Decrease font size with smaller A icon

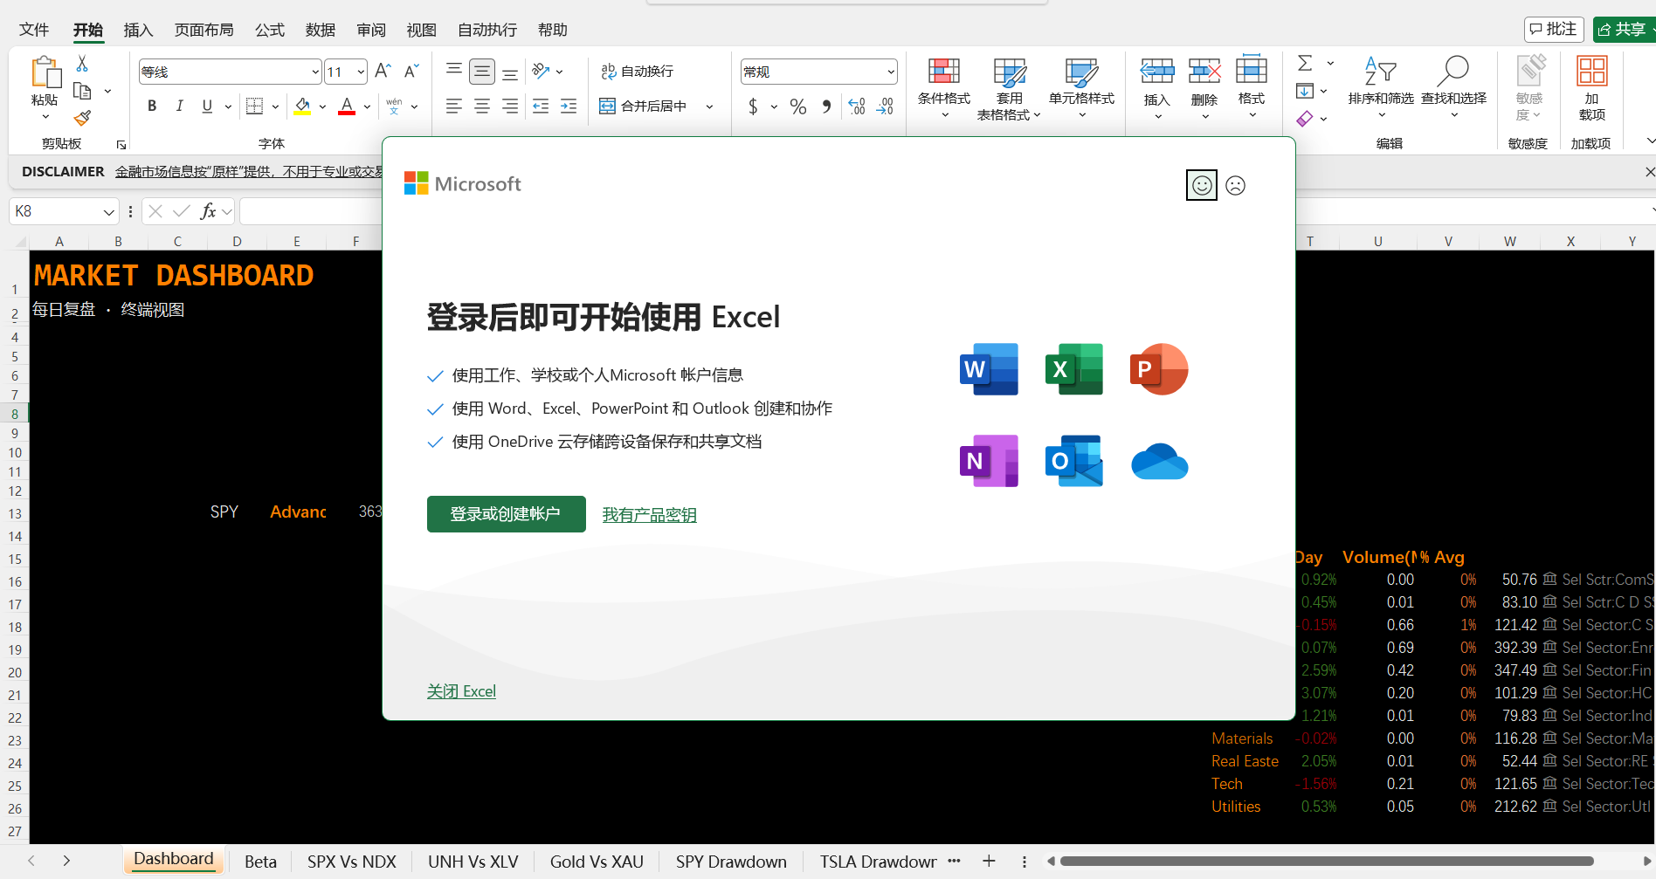click(411, 71)
